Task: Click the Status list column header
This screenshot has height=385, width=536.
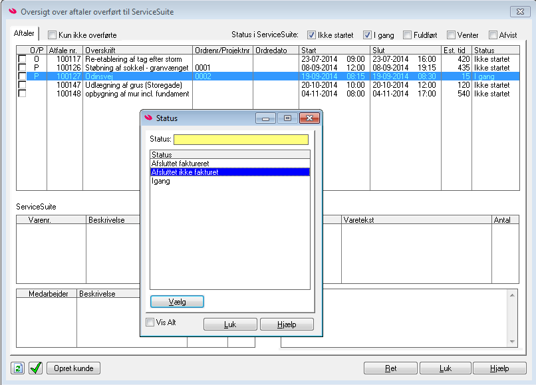Action: click(x=230, y=154)
